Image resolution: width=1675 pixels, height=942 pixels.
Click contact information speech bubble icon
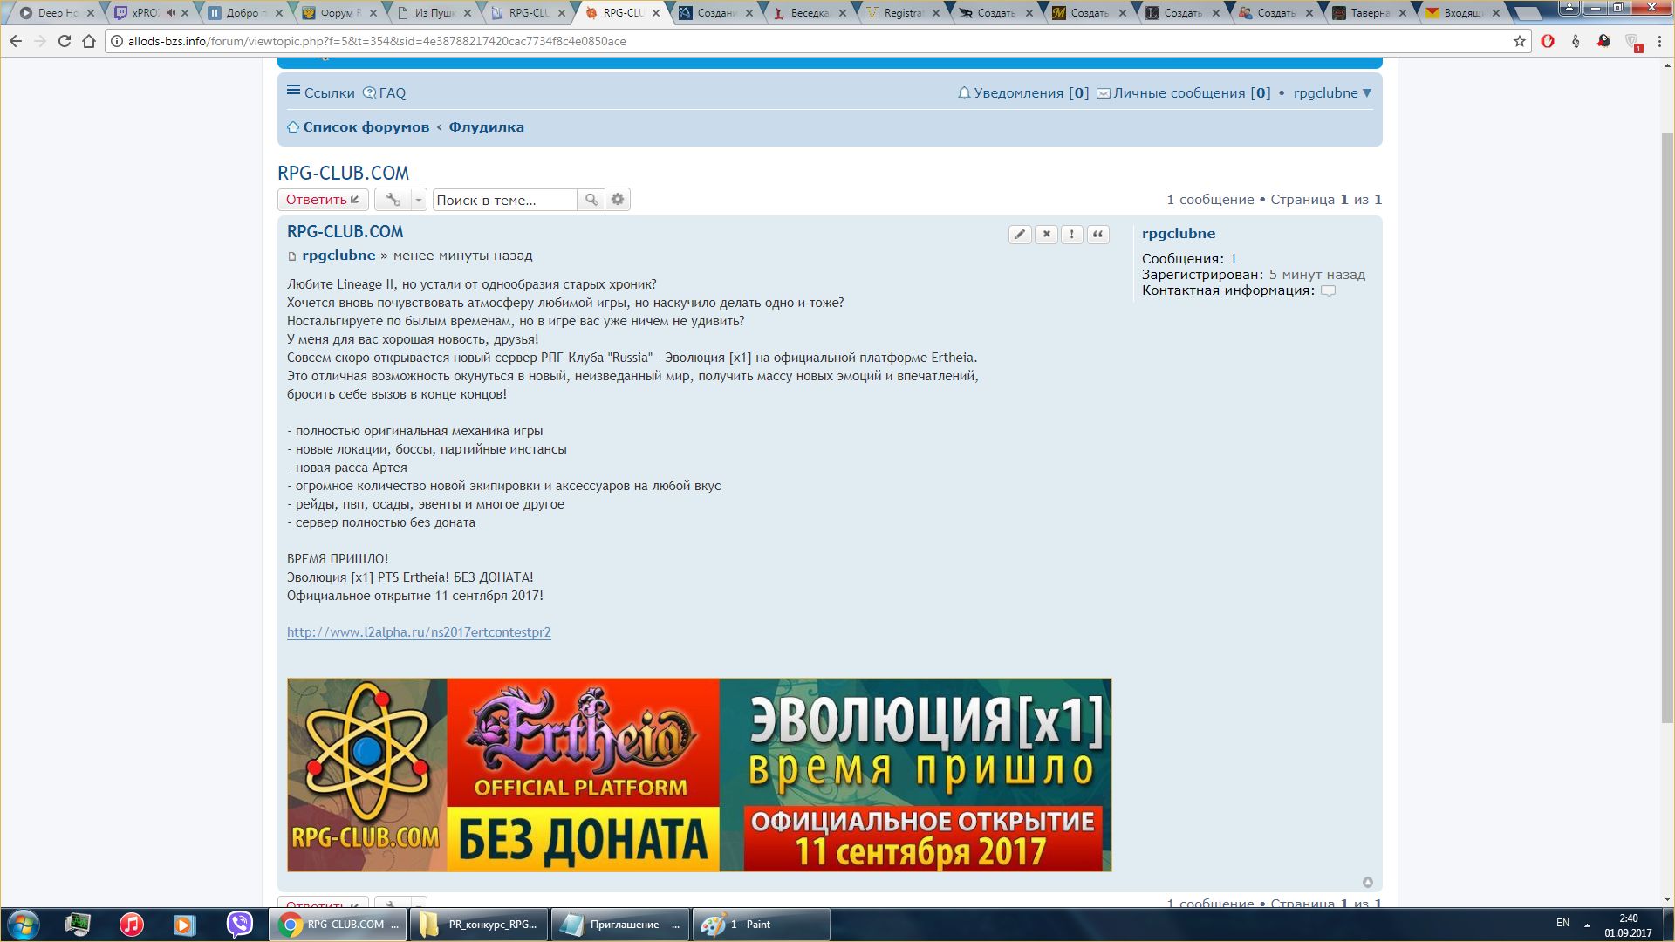[x=1328, y=291]
